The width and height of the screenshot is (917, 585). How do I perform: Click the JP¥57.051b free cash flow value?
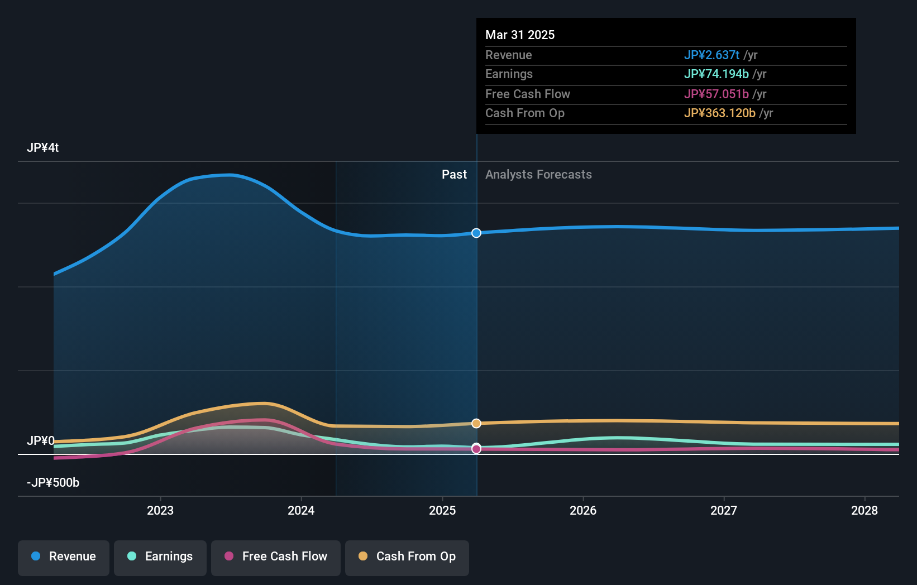click(717, 94)
